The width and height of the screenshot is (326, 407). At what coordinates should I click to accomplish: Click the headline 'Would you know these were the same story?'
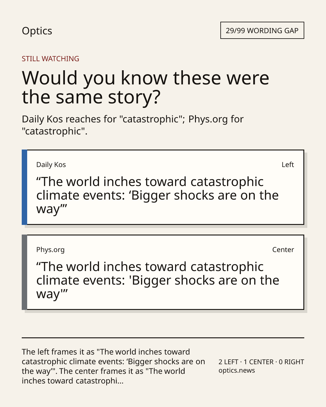pos(145,87)
